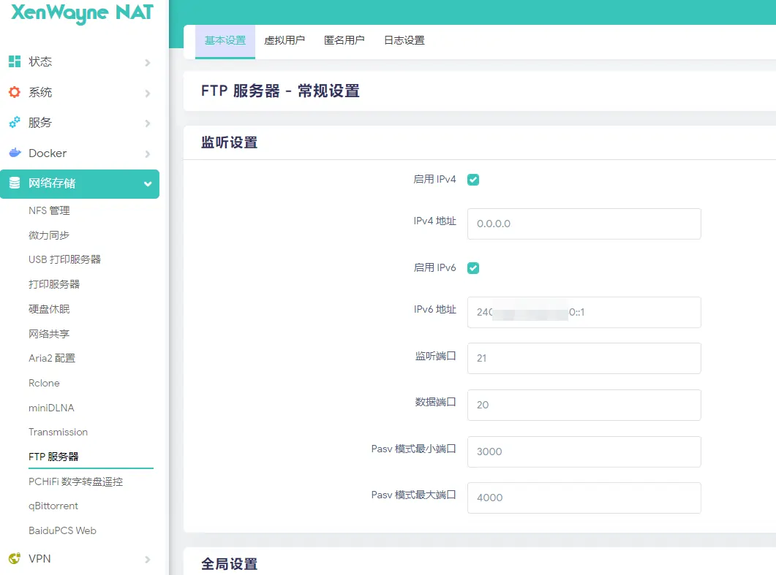Switch to the 基本设置 tab
Viewport: 776px width, 575px height.
click(x=225, y=41)
